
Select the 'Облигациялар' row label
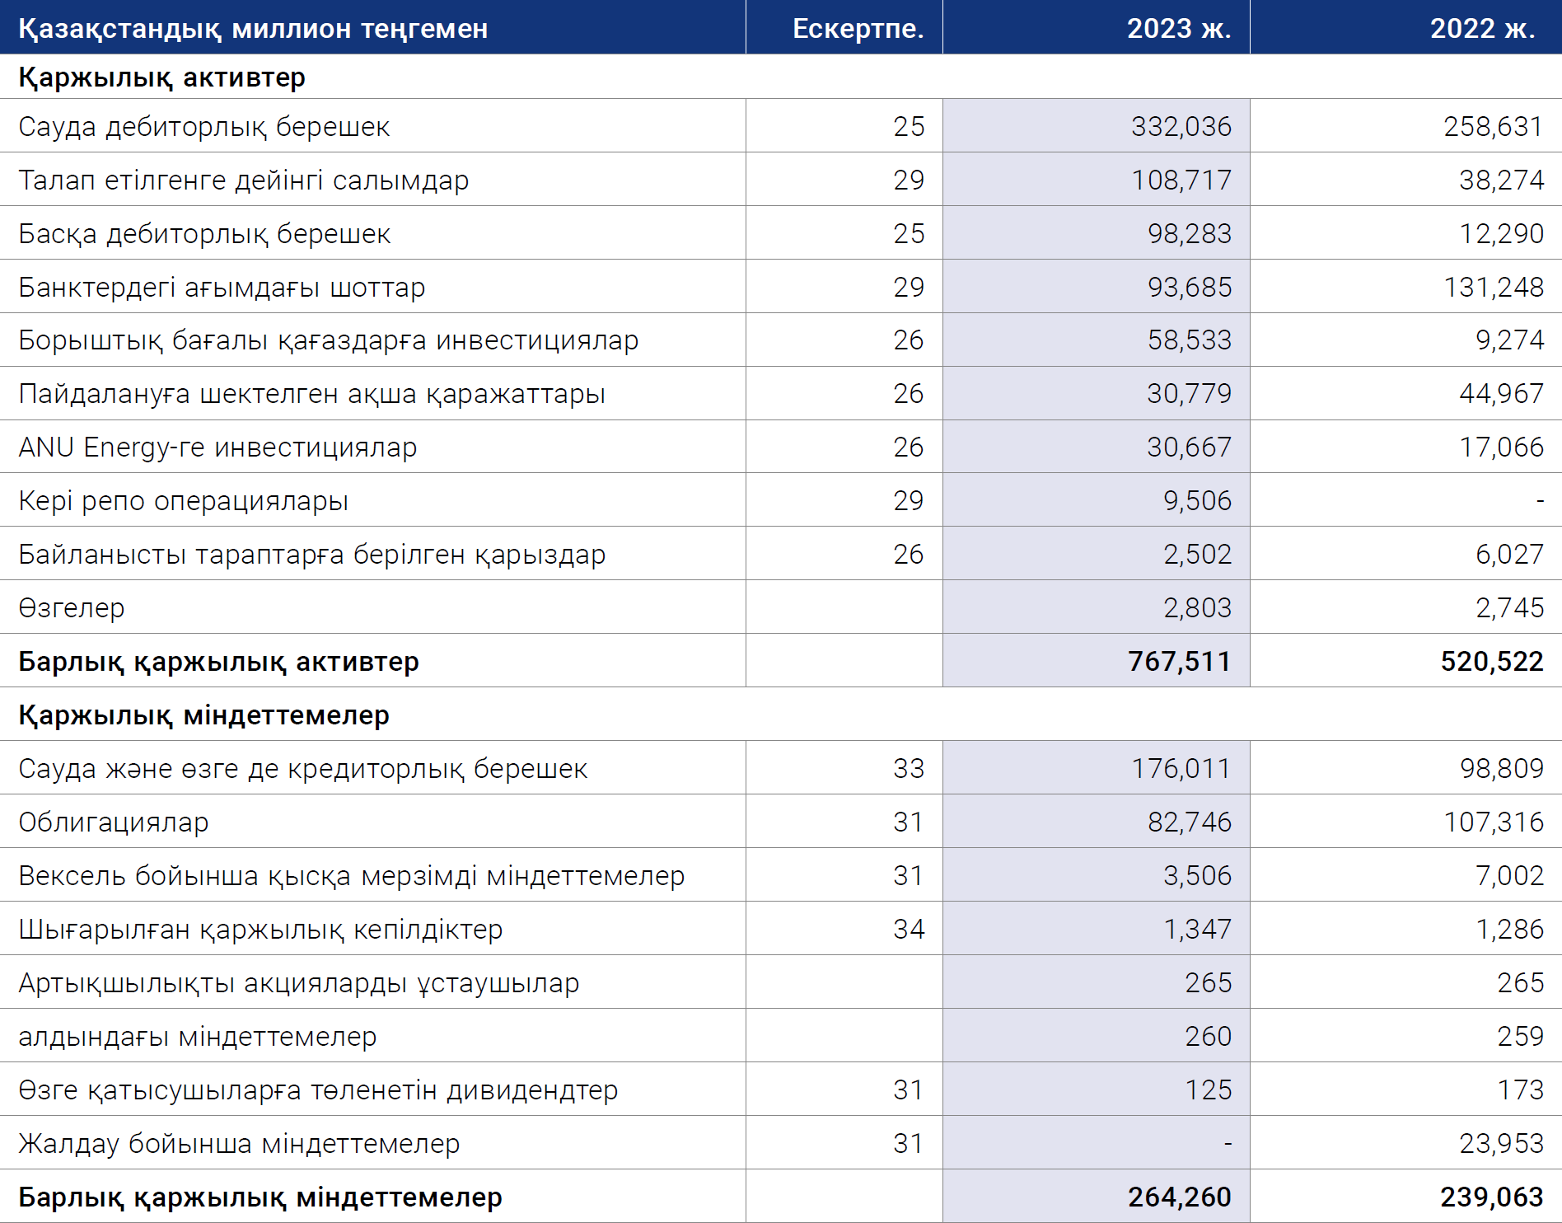[114, 822]
